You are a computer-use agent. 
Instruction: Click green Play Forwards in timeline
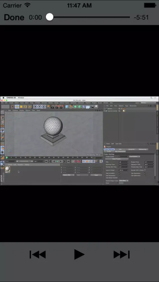click(57, 161)
